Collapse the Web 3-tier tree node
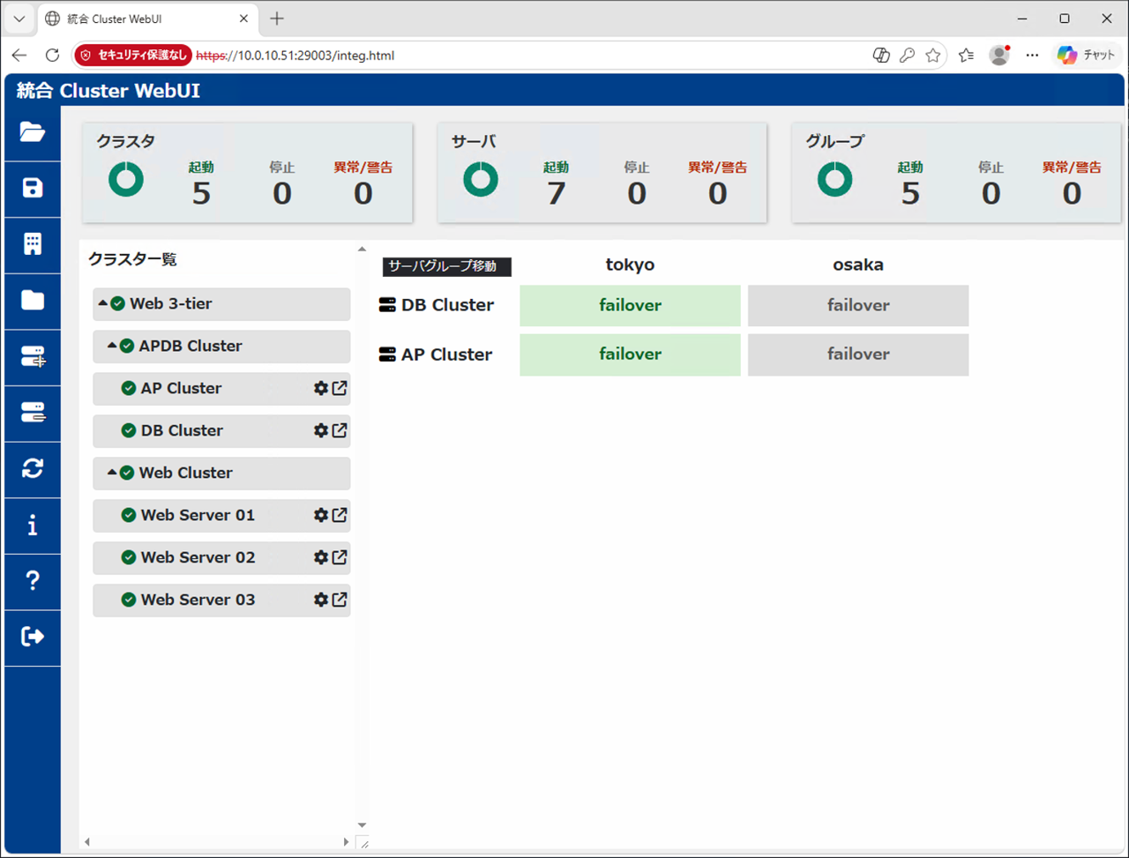Image resolution: width=1129 pixels, height=858 pixels. click(x=103, y=303)
